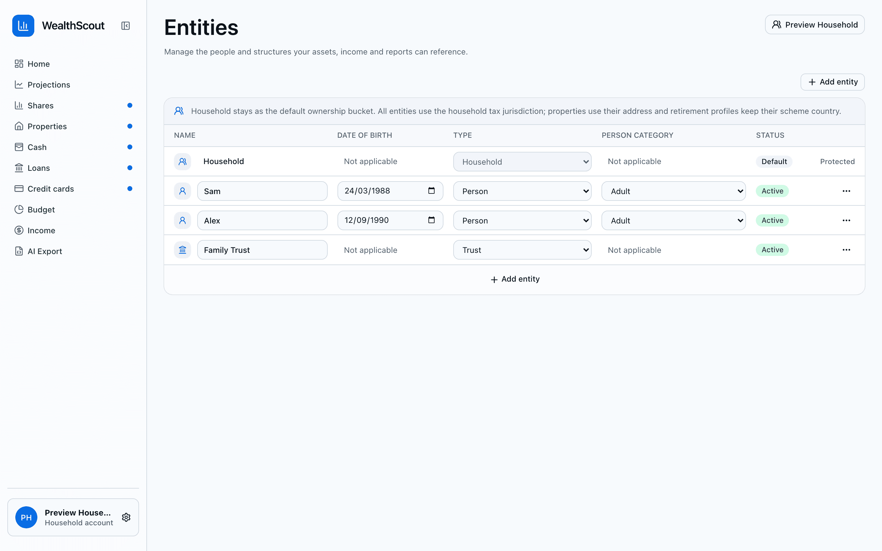The image size is (882, 551).
Task: Open Alex's Adult category dropdown
Action: (x=673, y=220)
